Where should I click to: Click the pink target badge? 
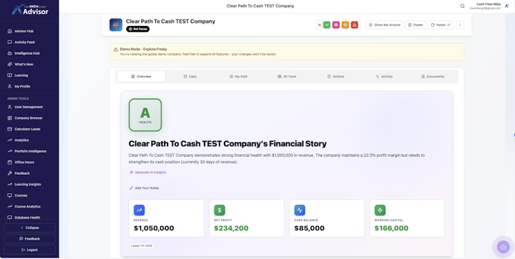click(x=336, y=25)
